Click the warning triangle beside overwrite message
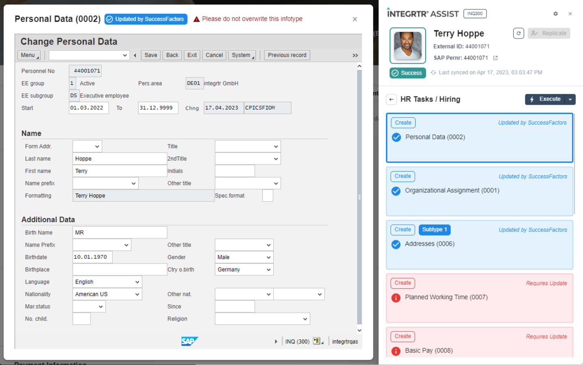 197,19
